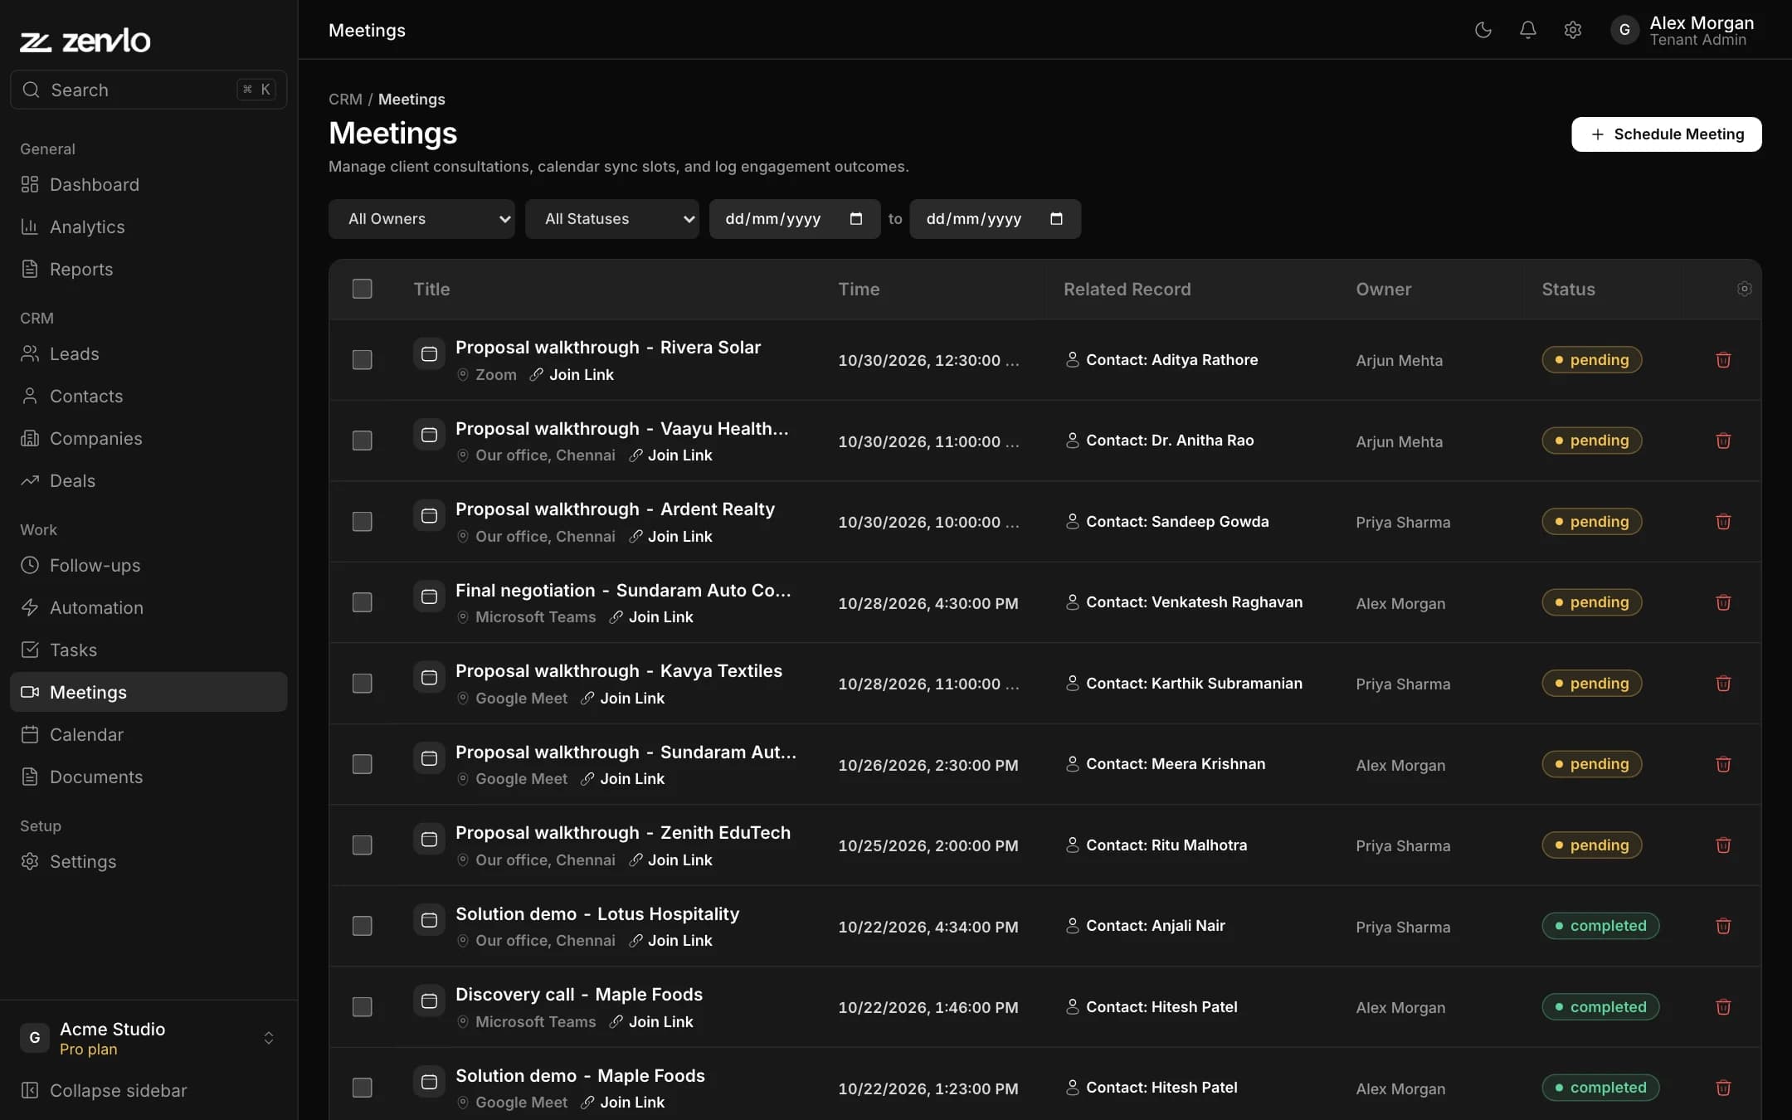Screen dimensions: 1792x1120
Task: Select all meetings with the header checkbox
Action: [x=362, y=289]
